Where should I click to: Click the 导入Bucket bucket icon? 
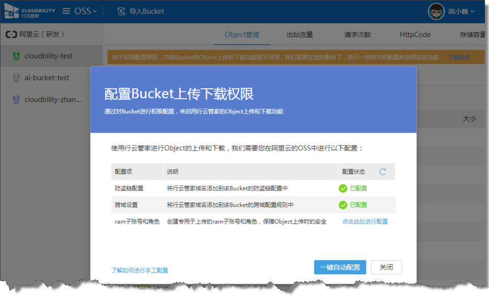[121, 12]
